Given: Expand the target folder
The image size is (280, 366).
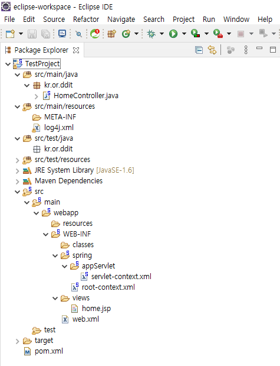Looking at the screenshot, I should pyautogui.click(x=18, y=341).
